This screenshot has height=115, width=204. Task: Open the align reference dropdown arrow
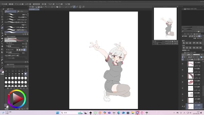(201, 36)
